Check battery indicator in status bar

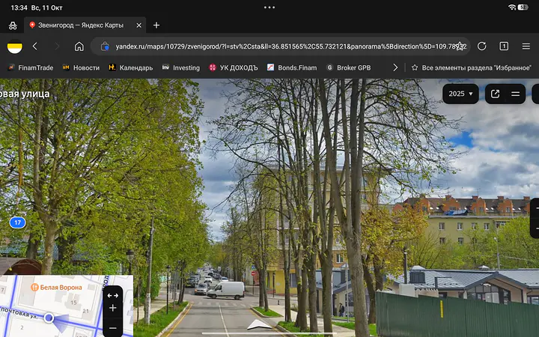click(523, 7)
